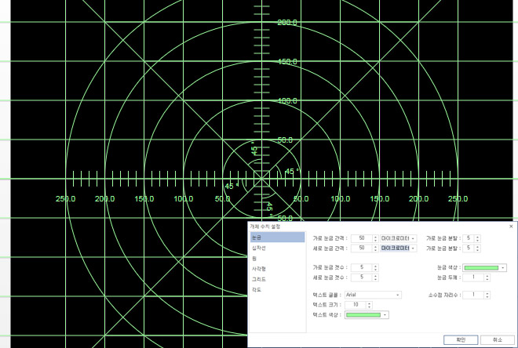Viewport: 518px width, 348px height.
Task: Decrease 소수점 자리수 with down arrow
Action: (x=487, y=297)
